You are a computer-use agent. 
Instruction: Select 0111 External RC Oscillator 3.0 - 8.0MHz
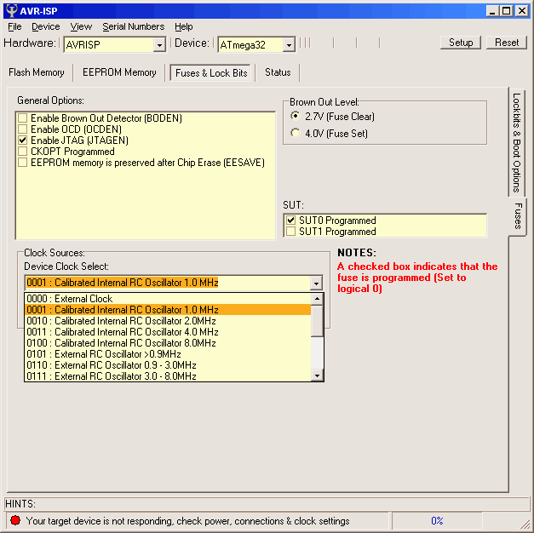click(168, 376)
